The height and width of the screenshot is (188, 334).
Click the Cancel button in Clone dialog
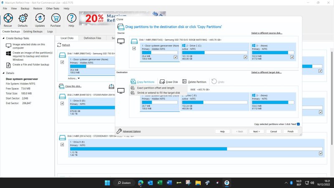pyautogui.click(x=273, y=132)
